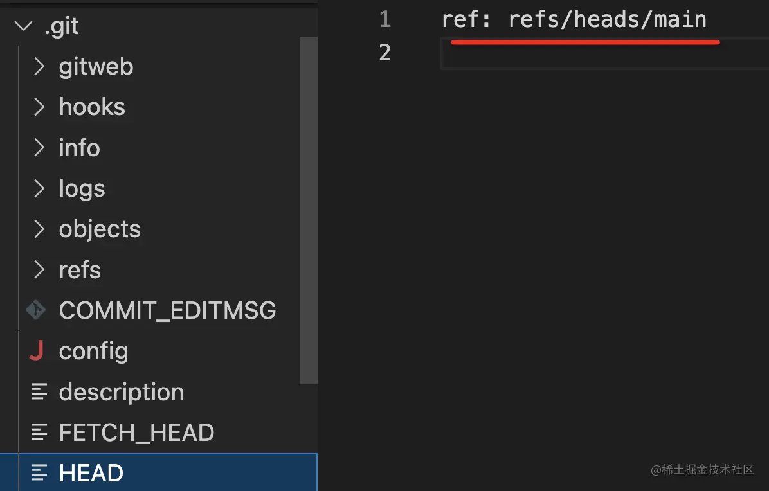Click the file icon beside FETCH_HEAD
This screenshot has height=491, width=769.
40,433
